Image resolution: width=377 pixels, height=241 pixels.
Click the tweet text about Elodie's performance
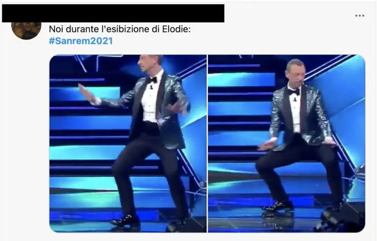coord(120,29)
